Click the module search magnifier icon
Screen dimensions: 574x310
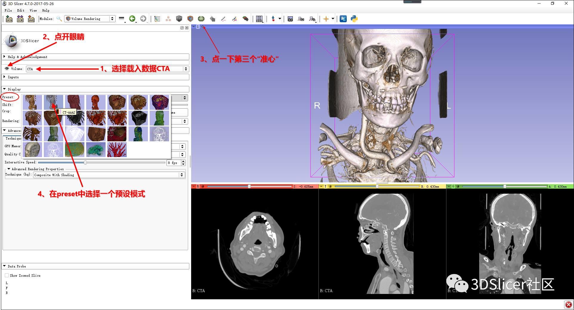point(59,19)
